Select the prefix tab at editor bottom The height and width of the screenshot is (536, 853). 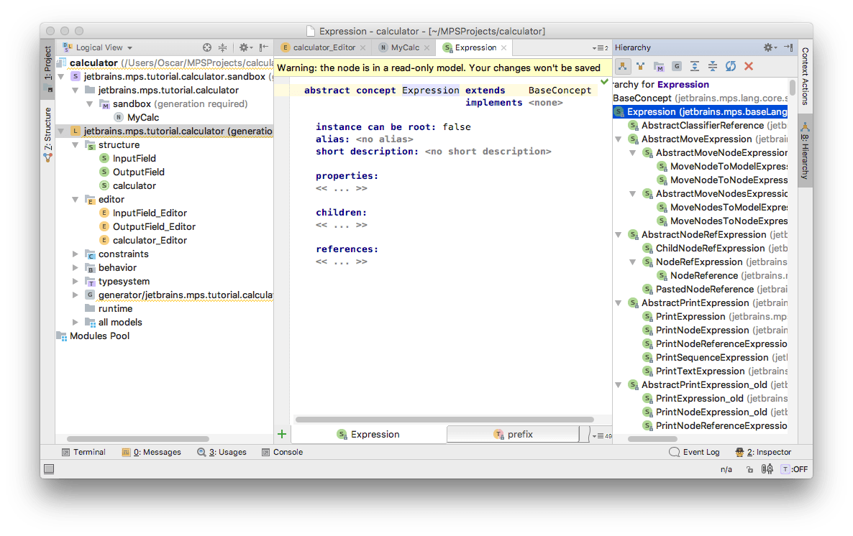[513, 434]
